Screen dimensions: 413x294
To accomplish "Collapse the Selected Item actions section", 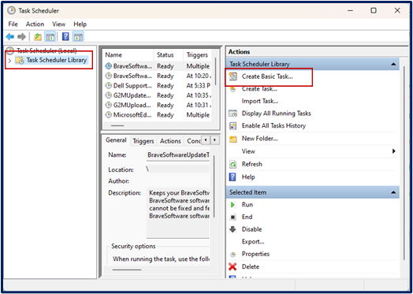I will [393, 192].
